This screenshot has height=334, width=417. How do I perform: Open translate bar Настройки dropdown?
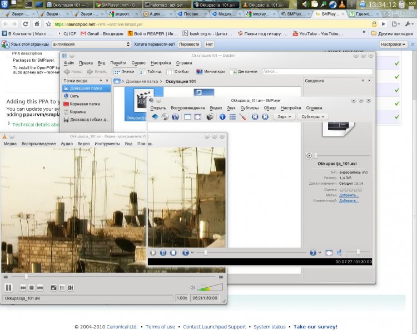(x=393, y=44)
